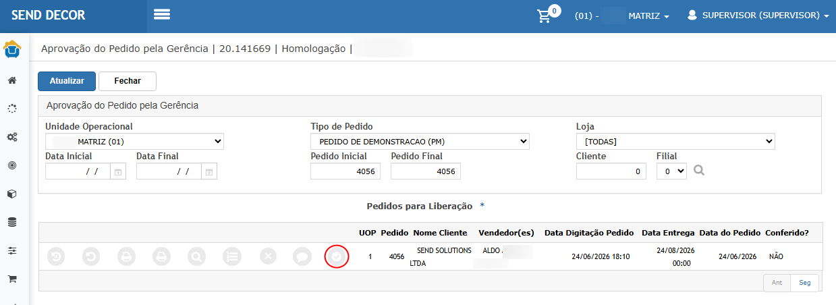
Task: Click the undo arrow icon in order row
Action: 91,256
